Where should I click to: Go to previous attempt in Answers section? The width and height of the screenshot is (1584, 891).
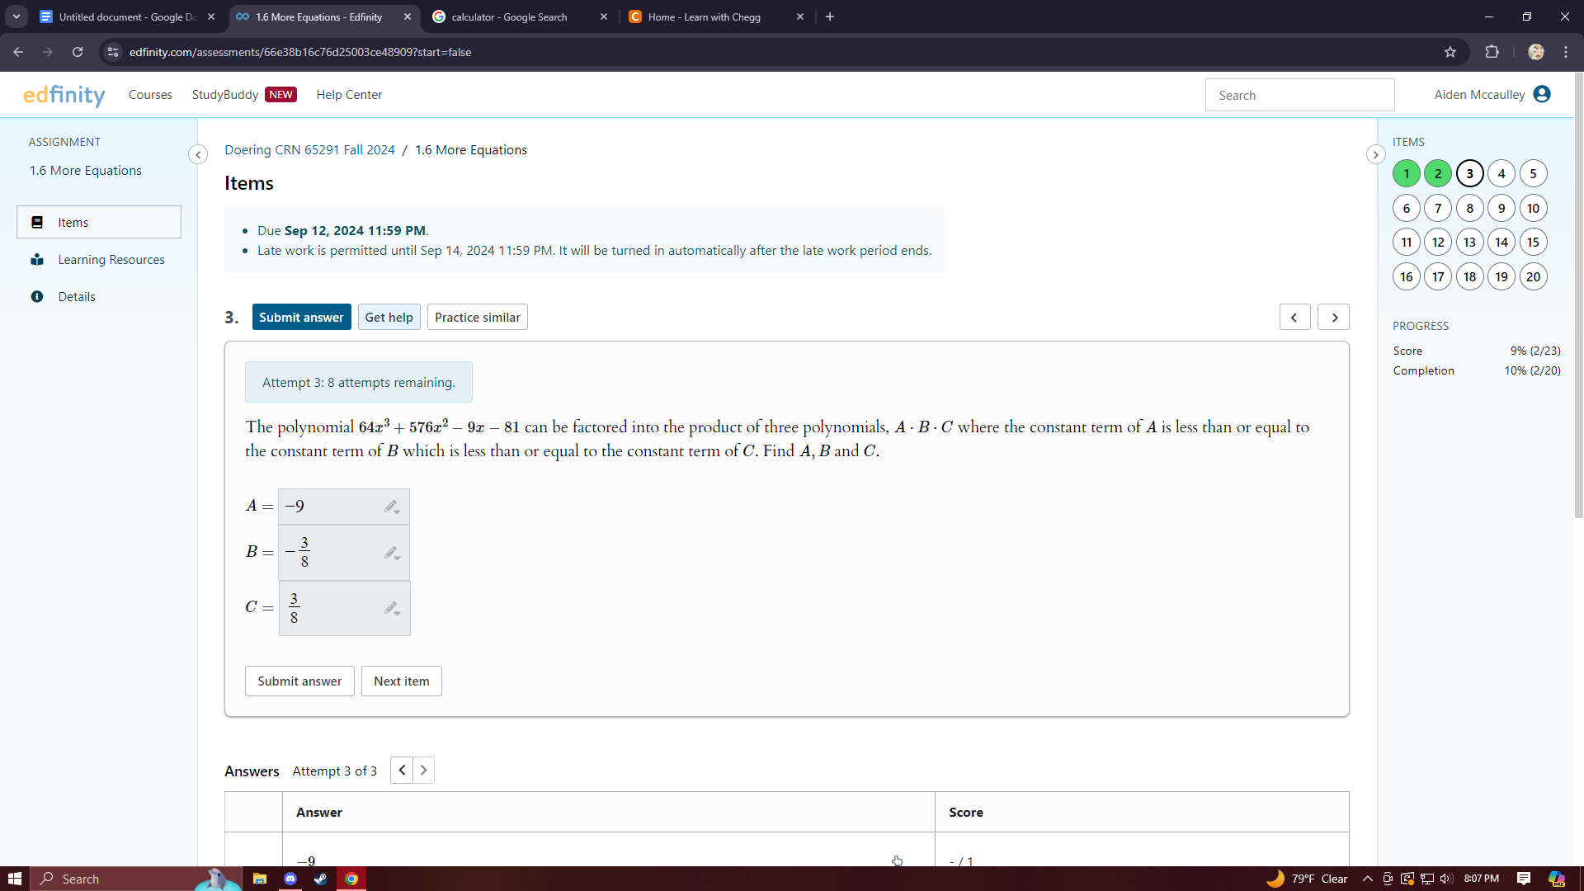402,770
